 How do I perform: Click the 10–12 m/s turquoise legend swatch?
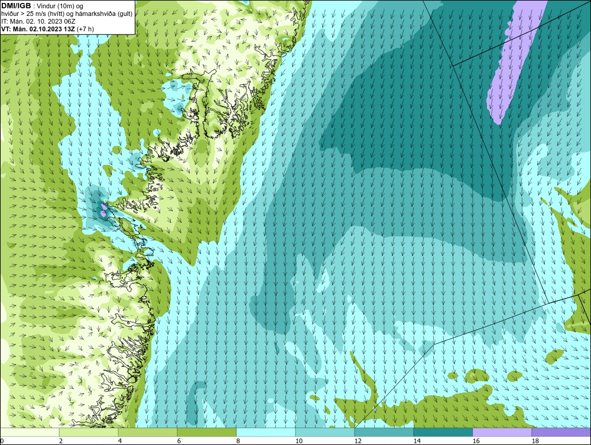click(x=325, y=432)
